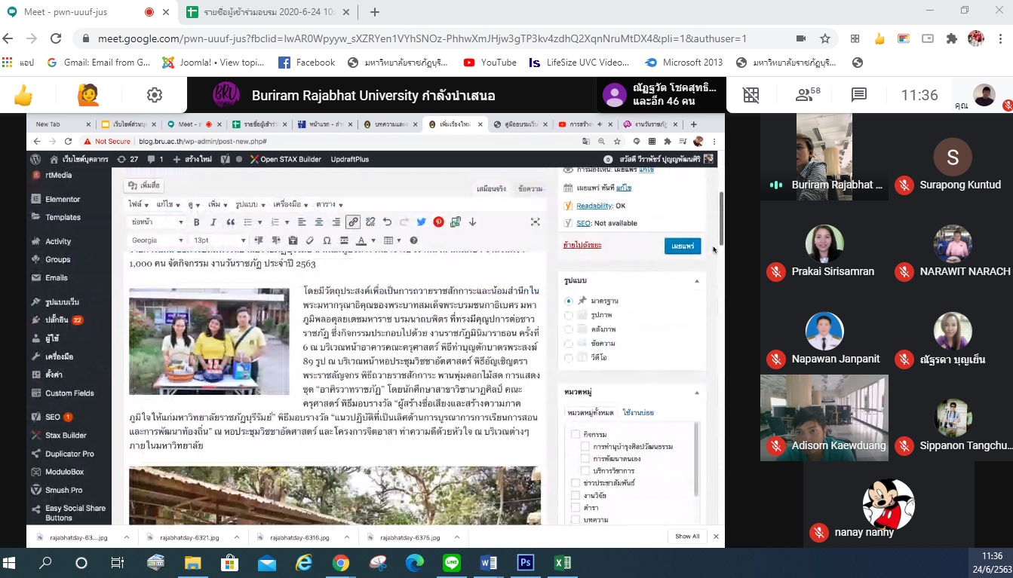1013x578 pixels.
Task: Check the ข่าวประชาสัมพันธ์ category checkbox
Action: 575,482
